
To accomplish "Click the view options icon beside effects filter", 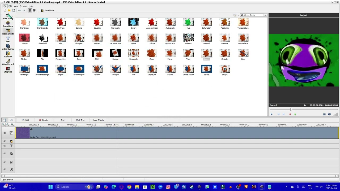I will click(235, 15).
